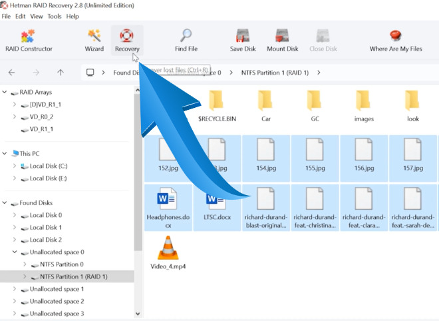
Task: Select the Headphones.docx Word document
Action: (x=168, y=208)
